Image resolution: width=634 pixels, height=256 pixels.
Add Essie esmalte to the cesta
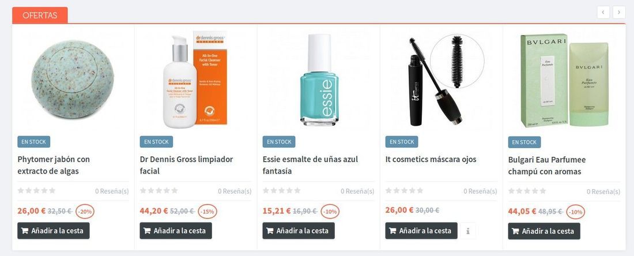tap(299, 231)
